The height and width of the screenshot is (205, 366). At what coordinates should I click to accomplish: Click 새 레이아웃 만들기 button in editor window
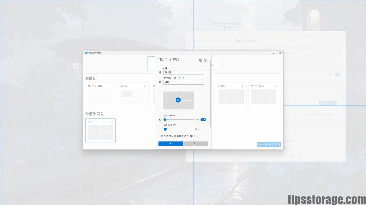coord(269,144)
